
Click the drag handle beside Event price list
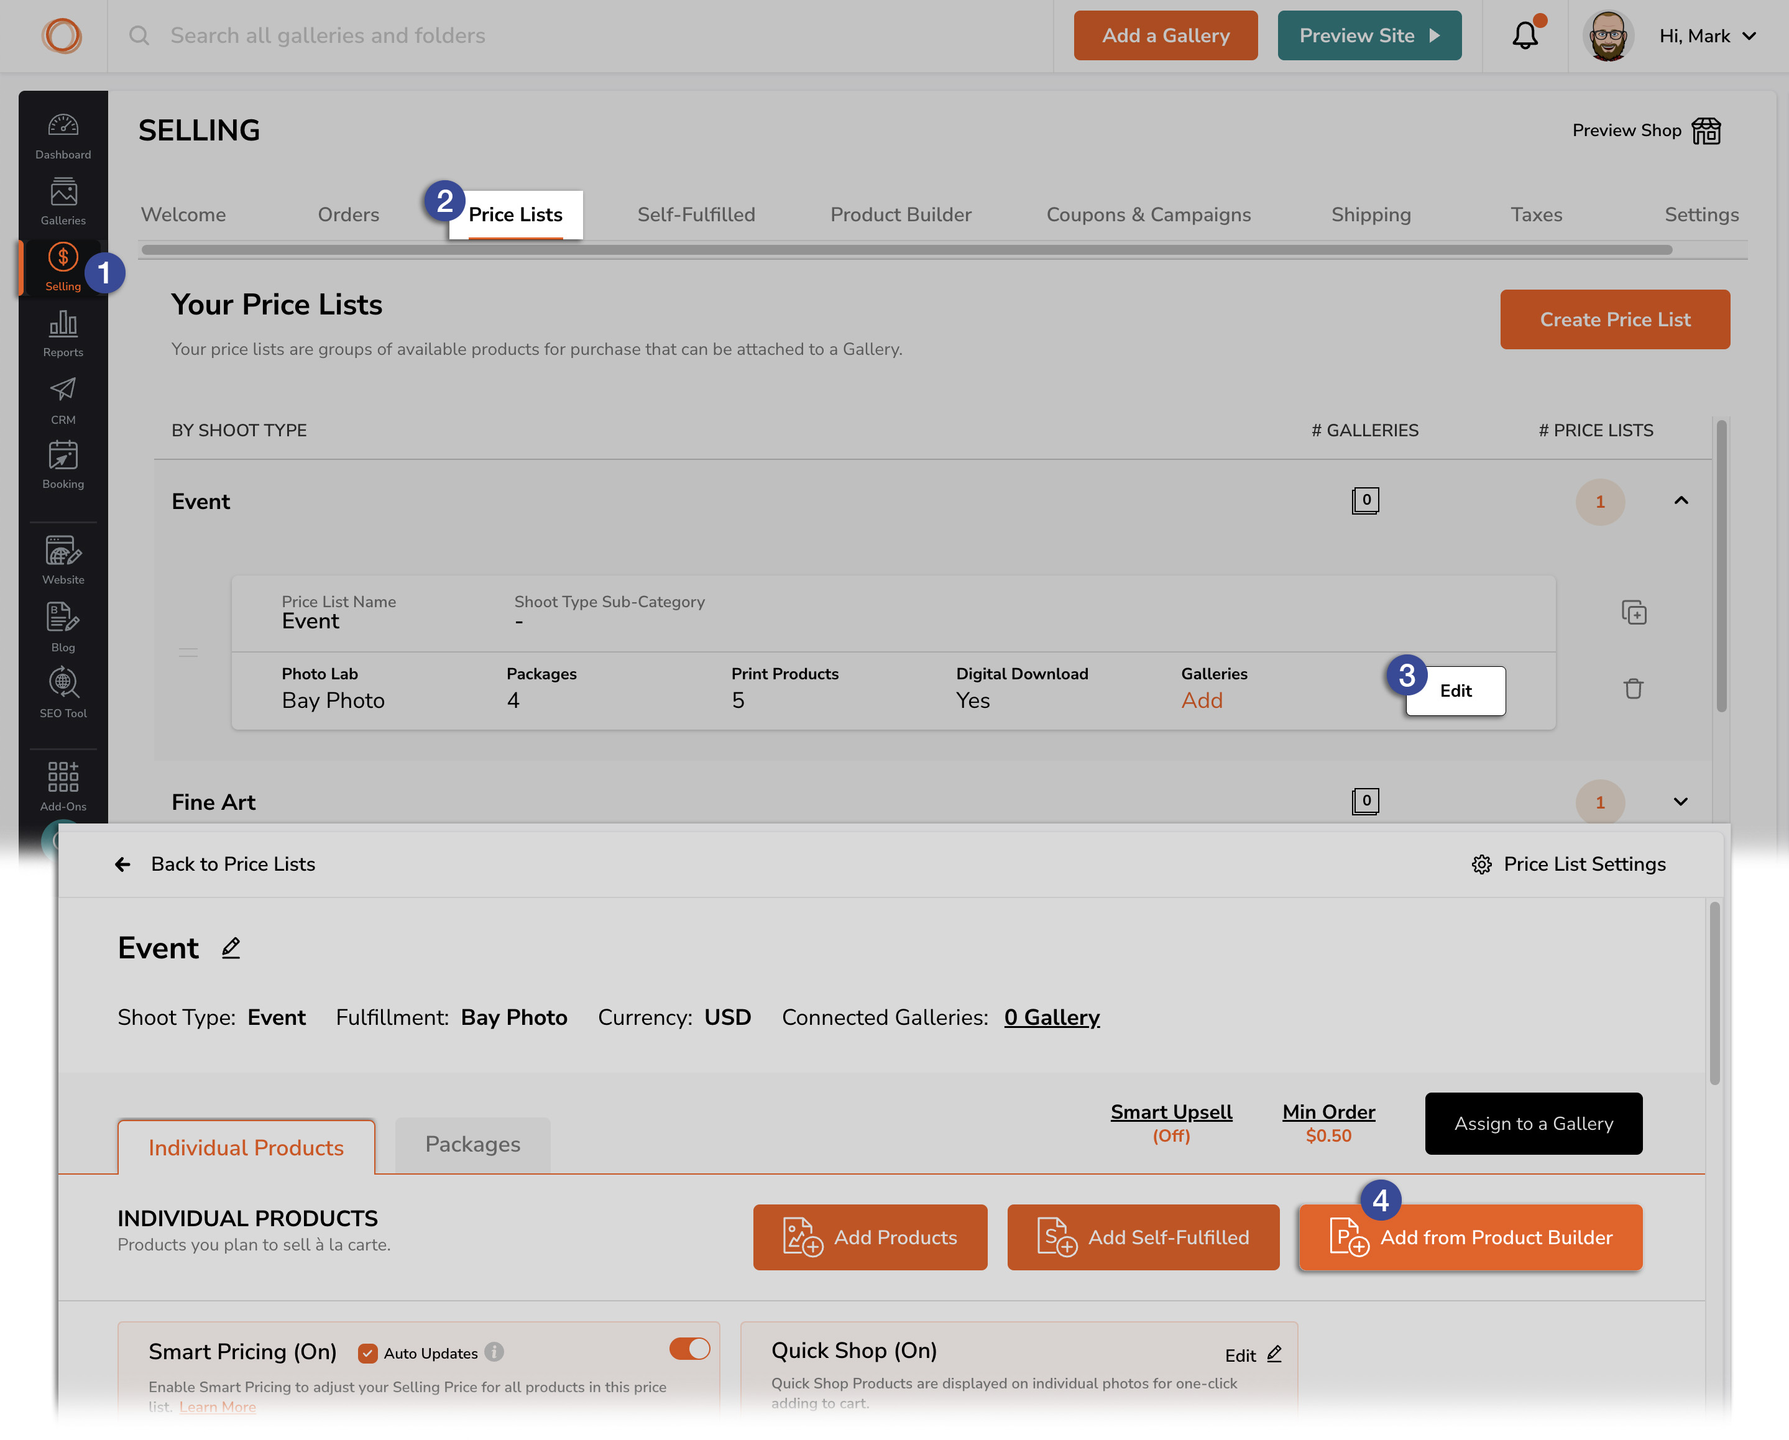click(x=188, y=653)
